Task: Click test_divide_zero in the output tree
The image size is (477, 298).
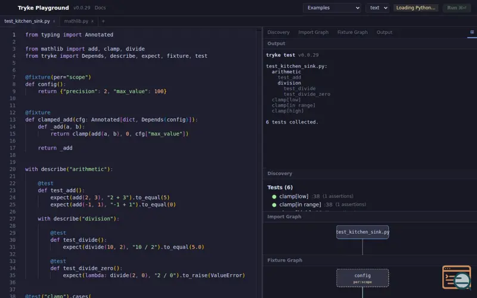Action: 307,94
